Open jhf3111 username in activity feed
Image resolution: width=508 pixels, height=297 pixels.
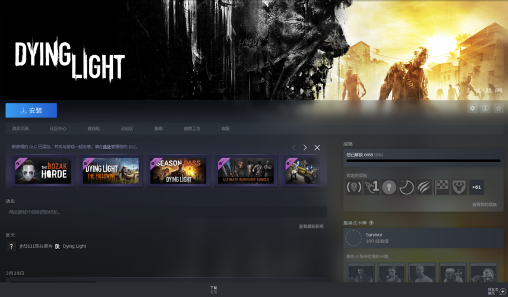pyautogui.click(x=27, y=246)
